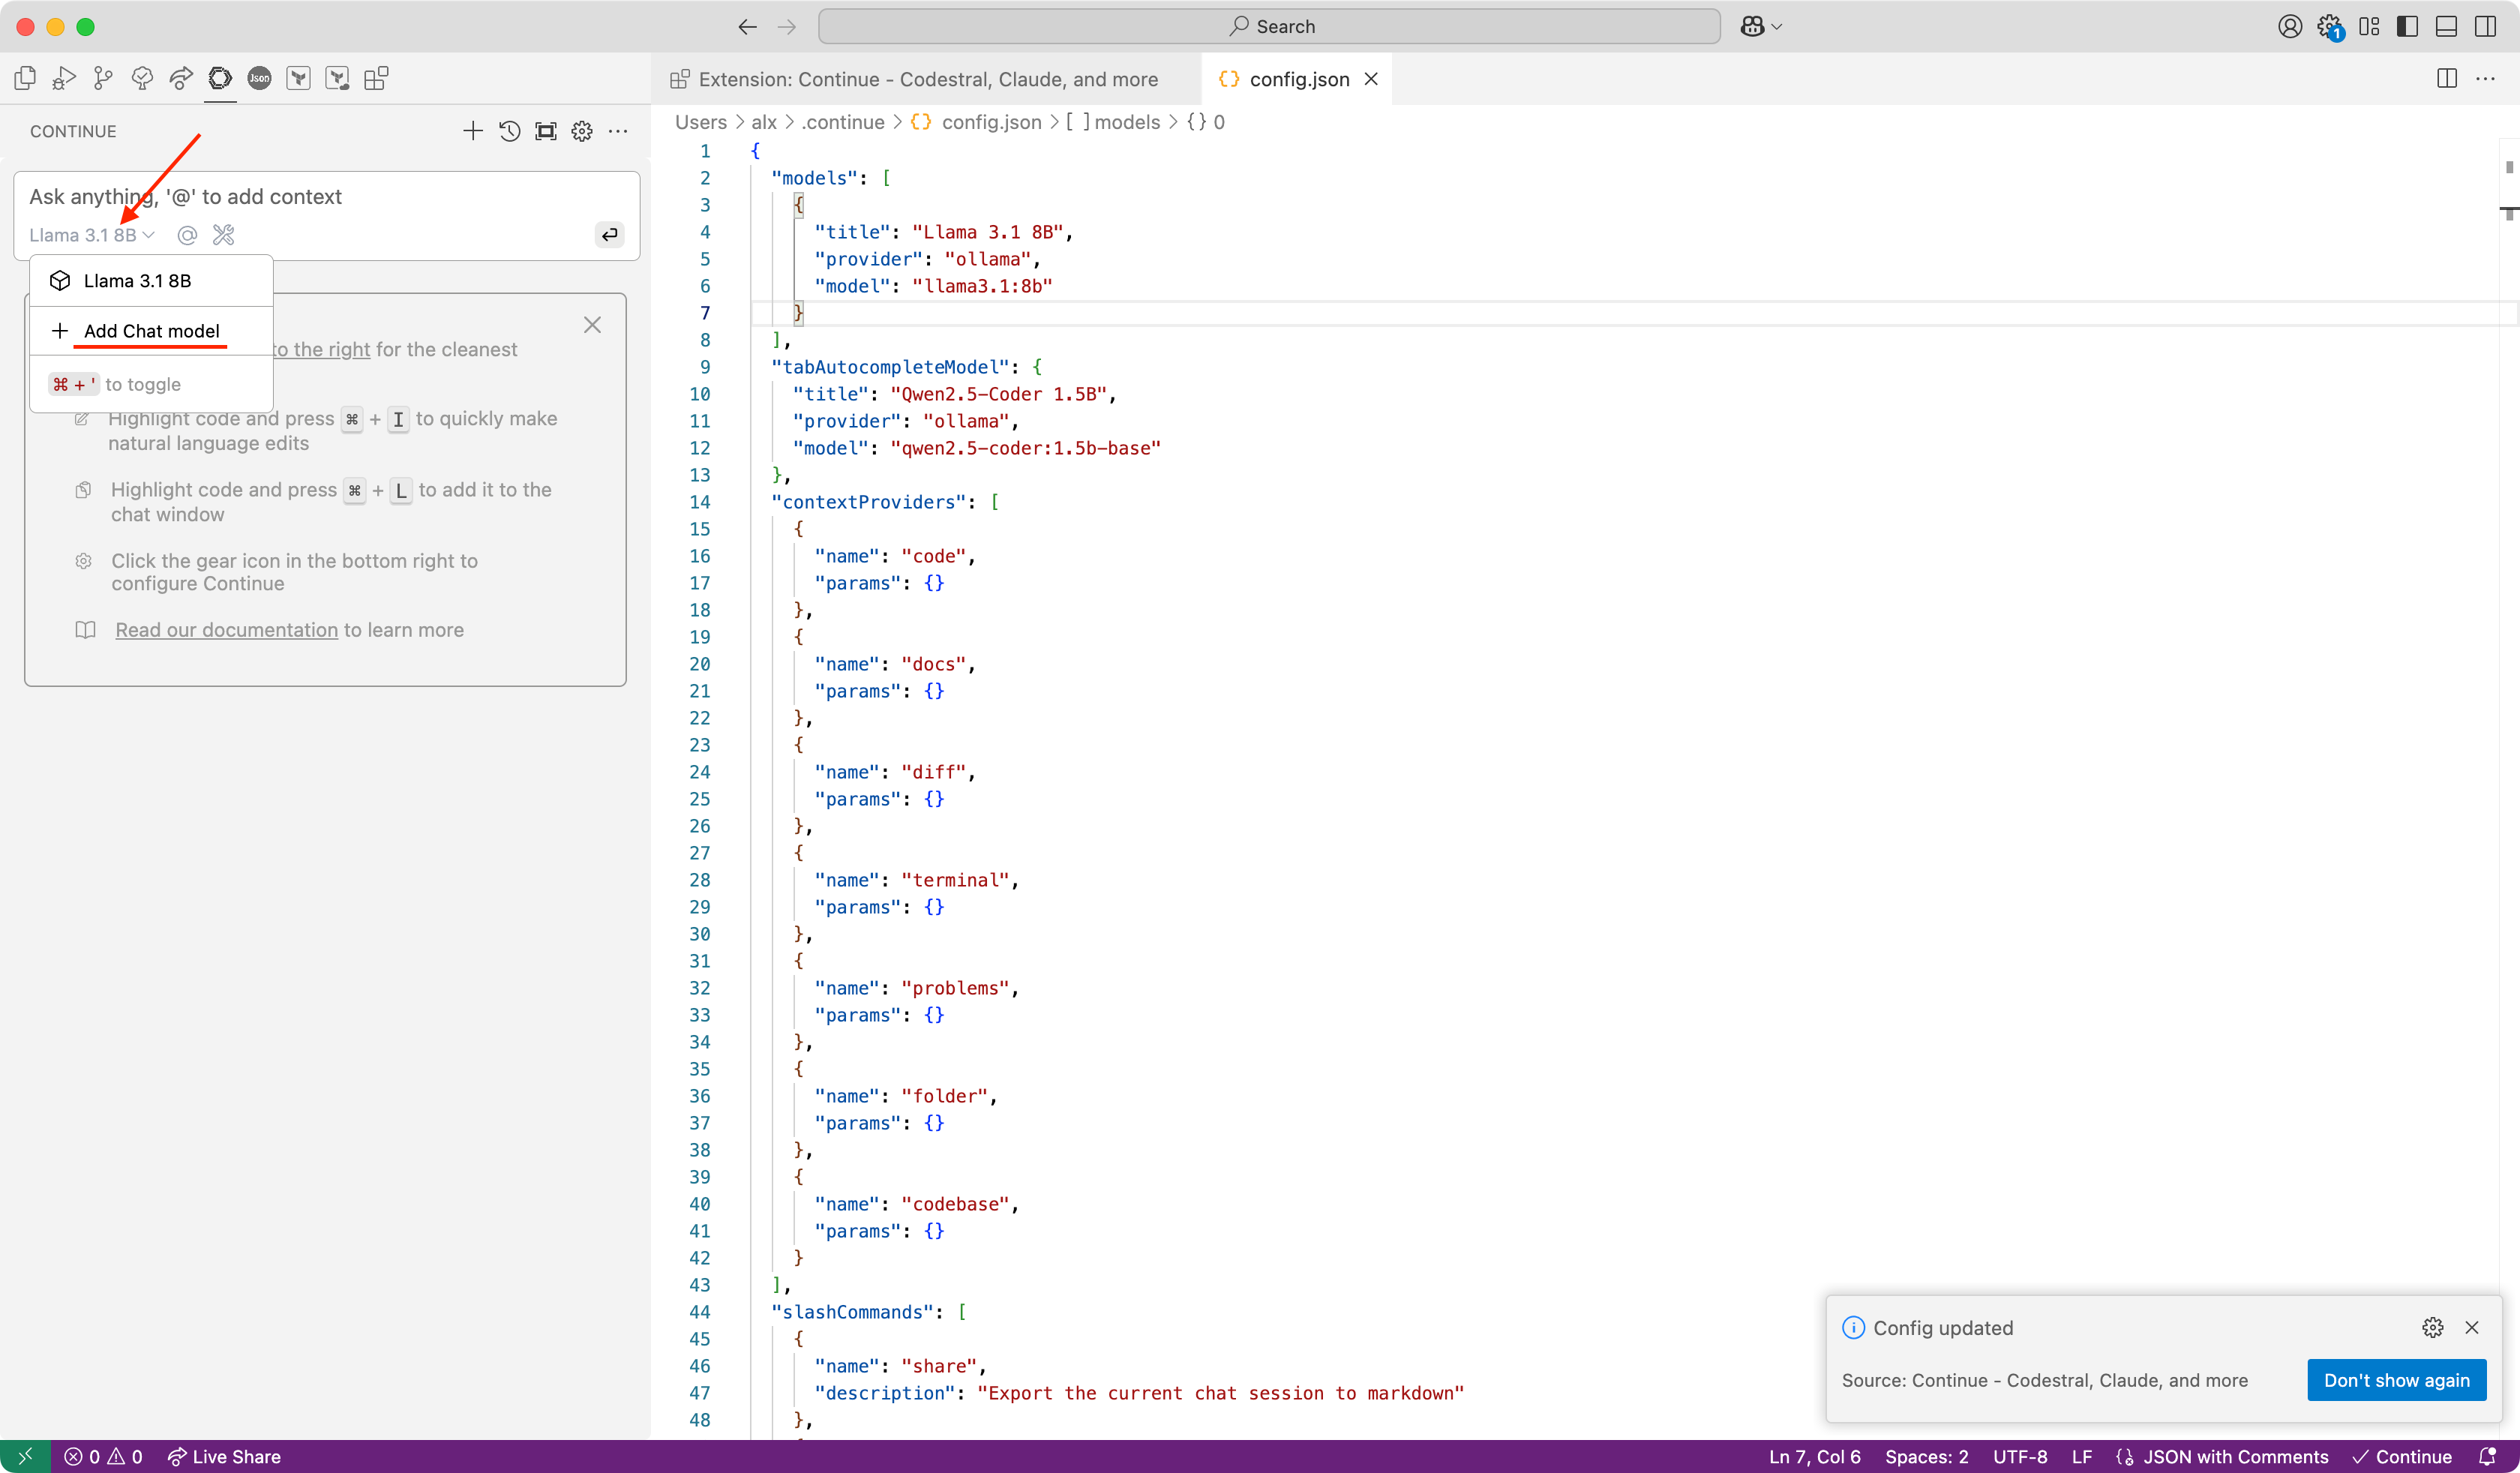
Task: Open Continue panel more actions menu
Action: point(619,131)
